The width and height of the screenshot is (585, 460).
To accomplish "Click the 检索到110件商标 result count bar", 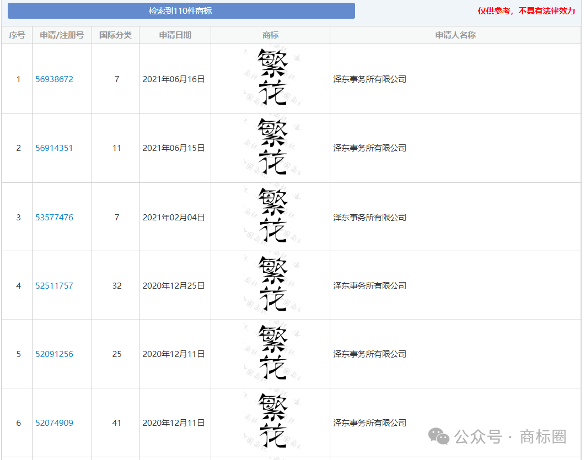I will click(181, 11).
